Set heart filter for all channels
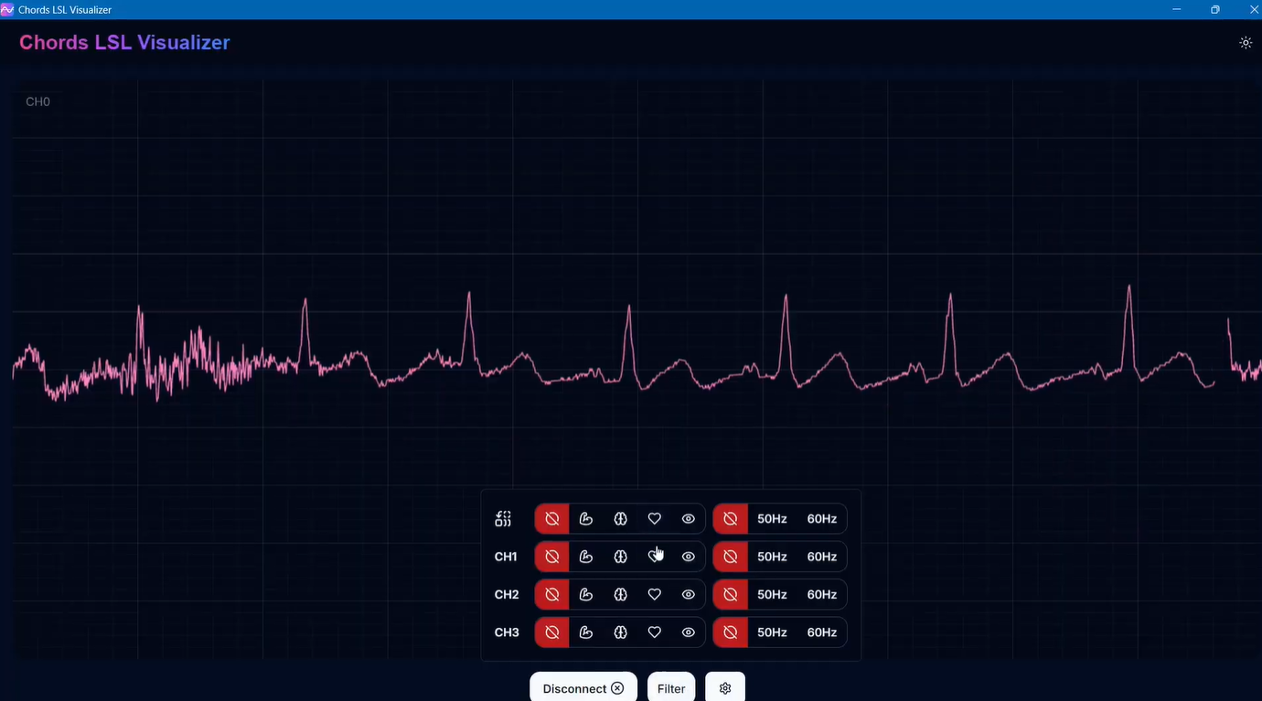This screenshot has width=1262, height=701. click(655, 519)
